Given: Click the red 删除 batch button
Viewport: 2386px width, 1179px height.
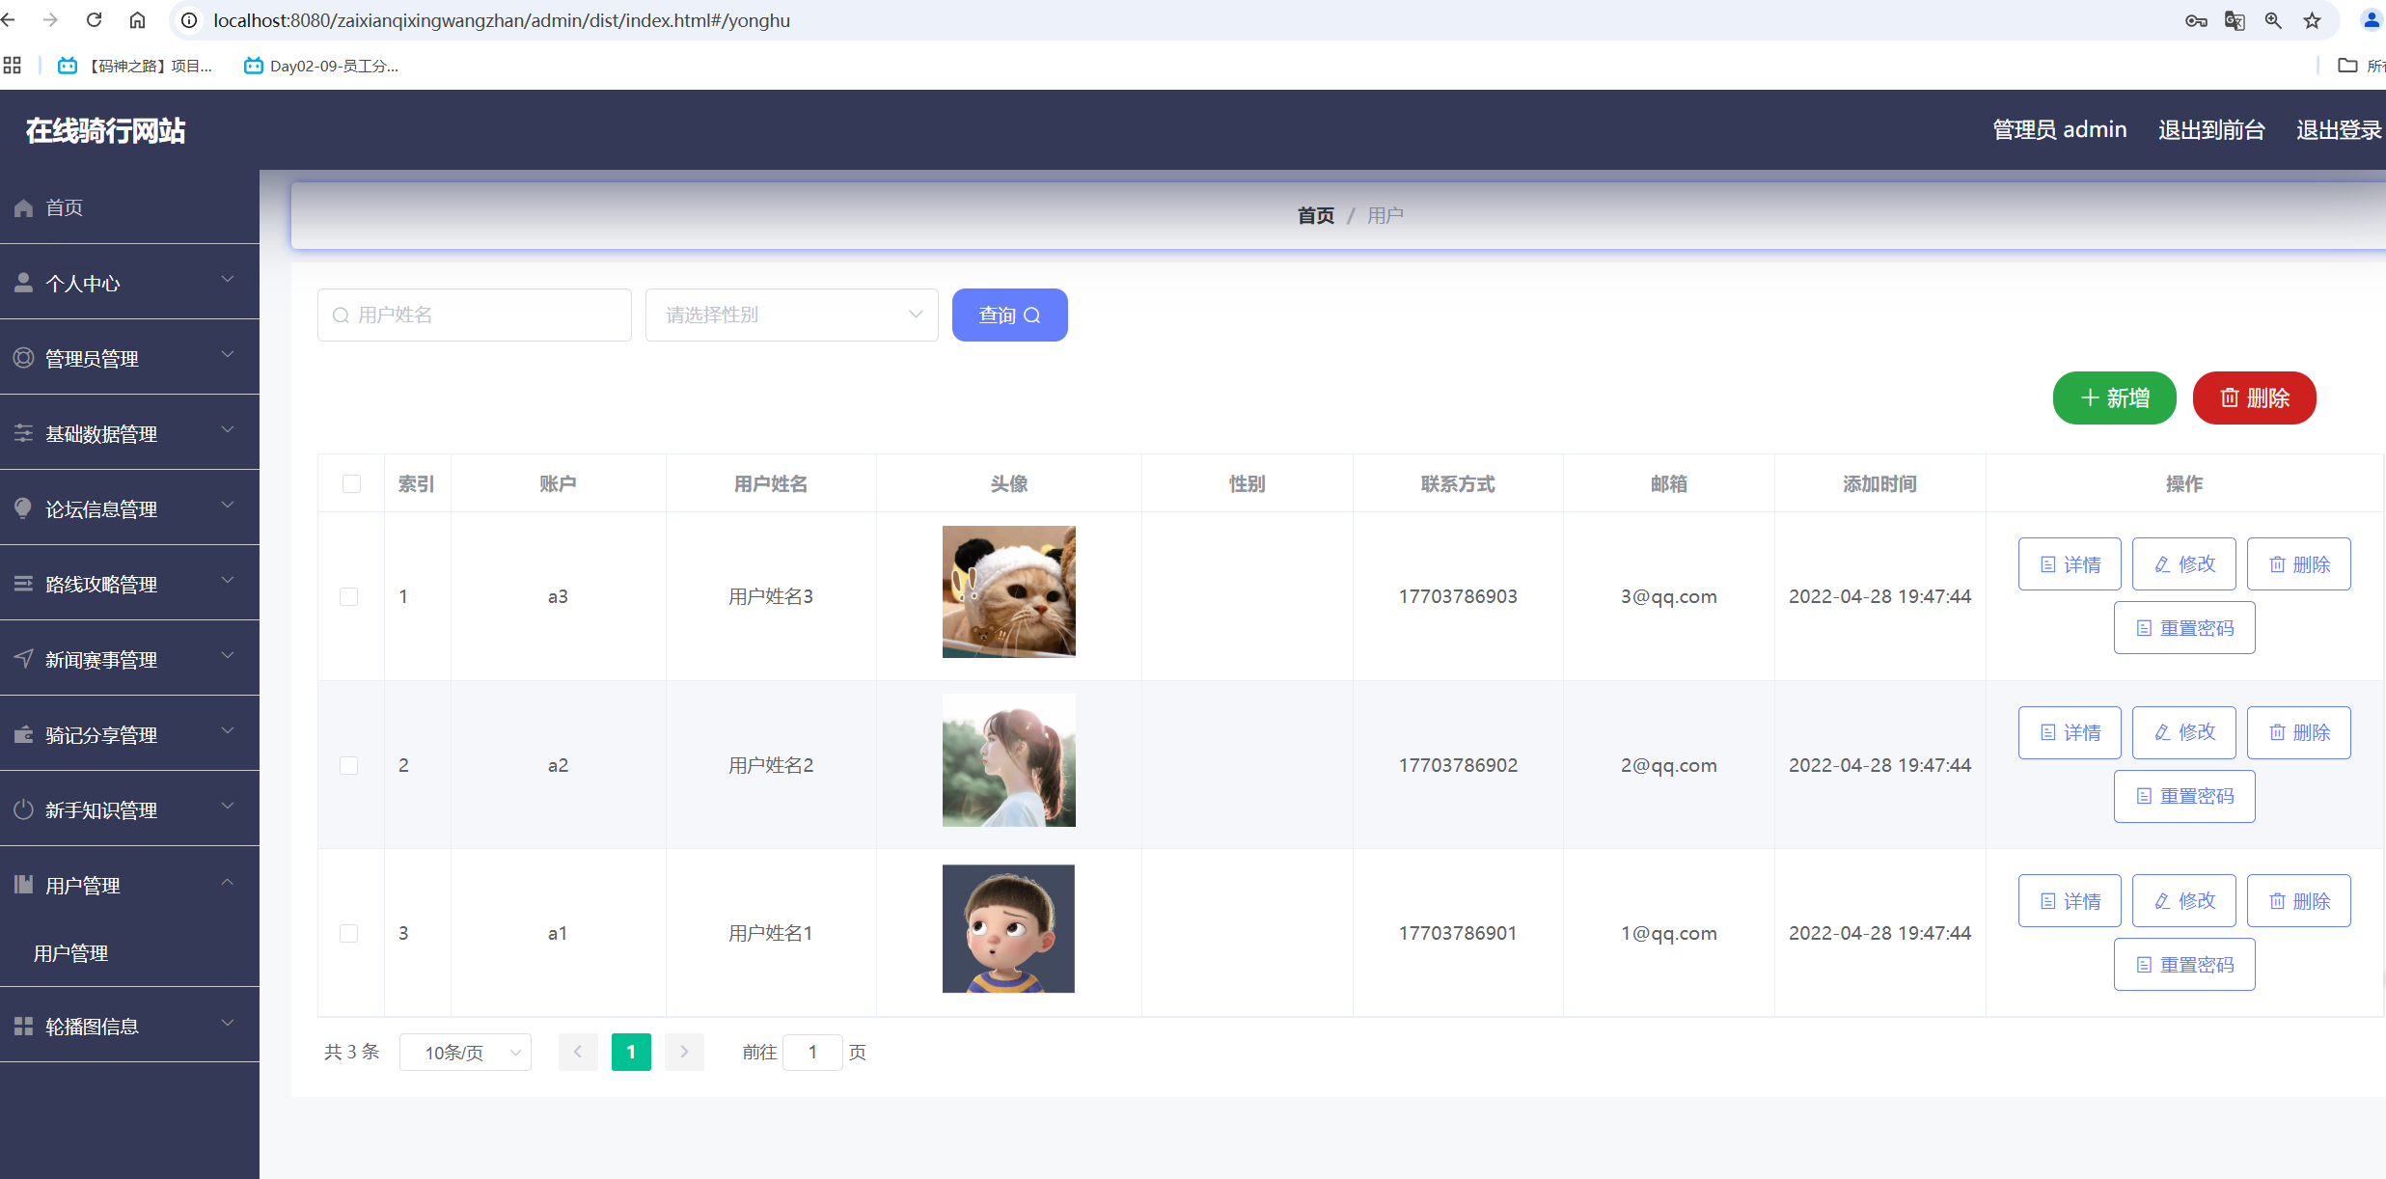Looking at the screenshot, I should tap(2254, 398).
